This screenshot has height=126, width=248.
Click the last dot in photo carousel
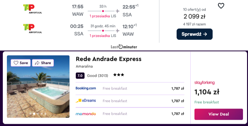[45, 114]
